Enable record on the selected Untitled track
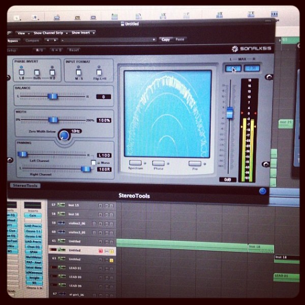This screenshot has width=305, height=305. (101, 251)
